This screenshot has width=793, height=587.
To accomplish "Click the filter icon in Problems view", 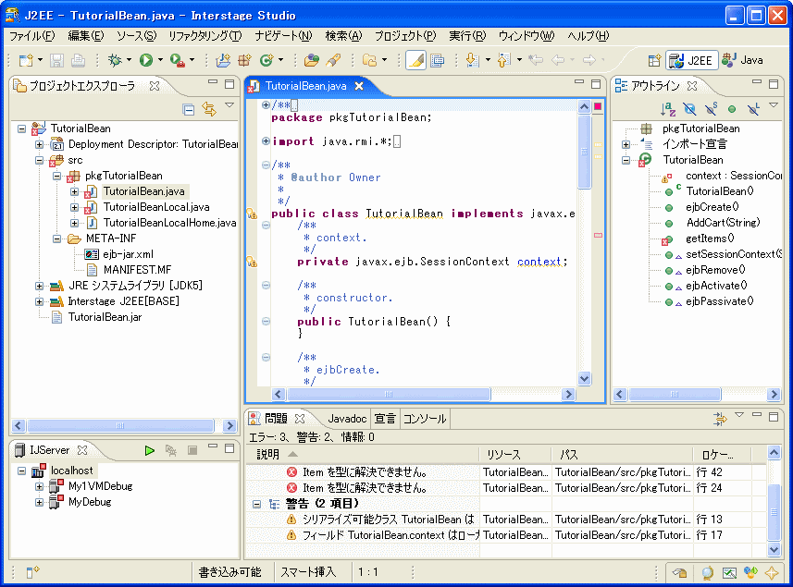I will pyautogui.click(x=720, y=418).
